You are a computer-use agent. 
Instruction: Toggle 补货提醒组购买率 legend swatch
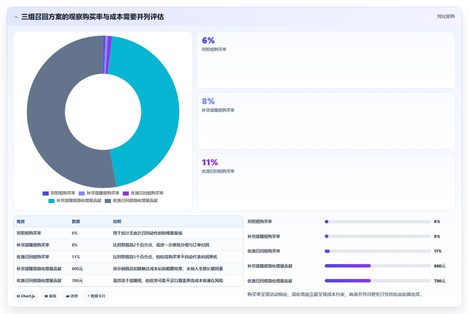[82, 193]
